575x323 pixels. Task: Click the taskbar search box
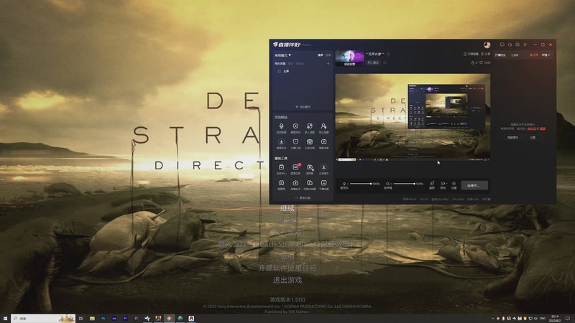[43, 319]
